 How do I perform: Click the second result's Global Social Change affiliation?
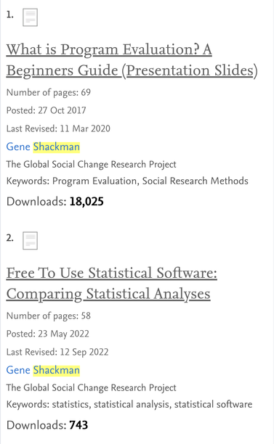point(91,387)
